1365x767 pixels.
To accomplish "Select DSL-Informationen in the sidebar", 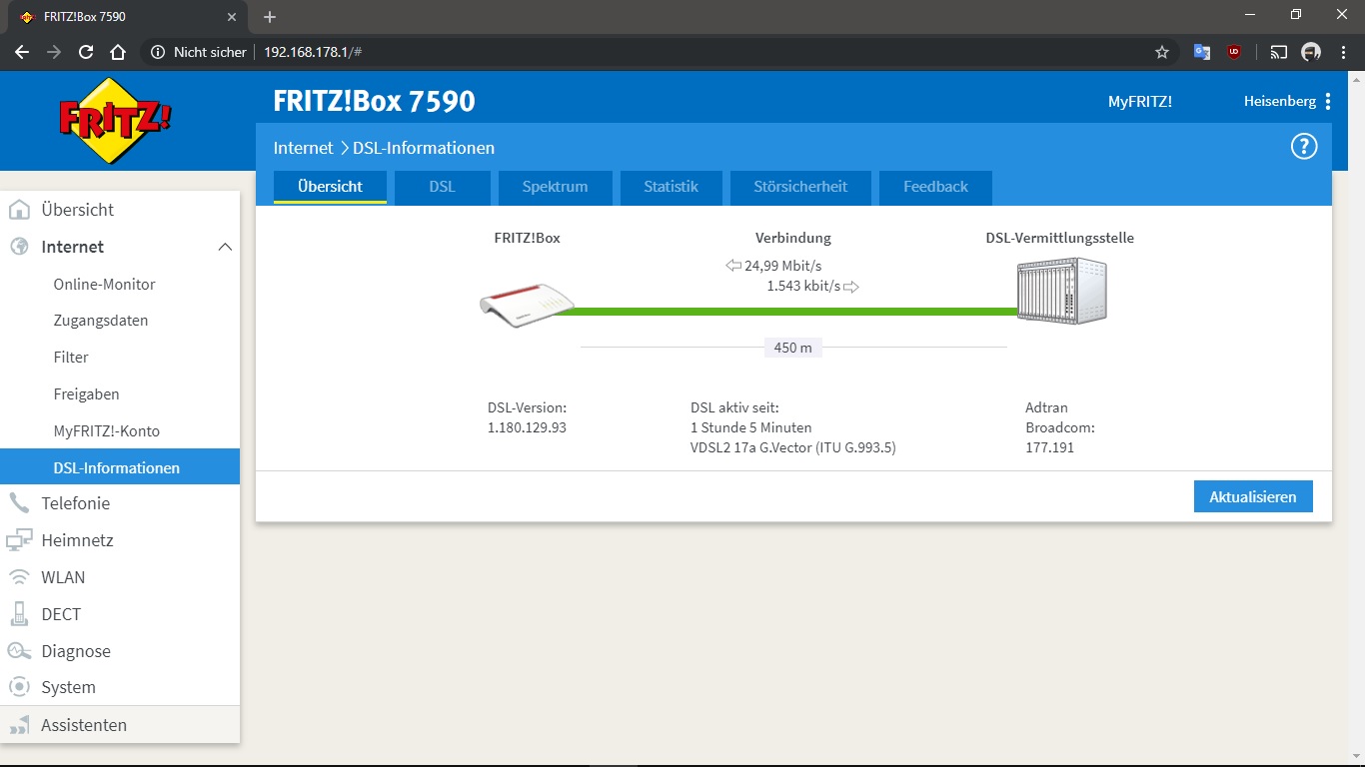I will tap(120, 467).
